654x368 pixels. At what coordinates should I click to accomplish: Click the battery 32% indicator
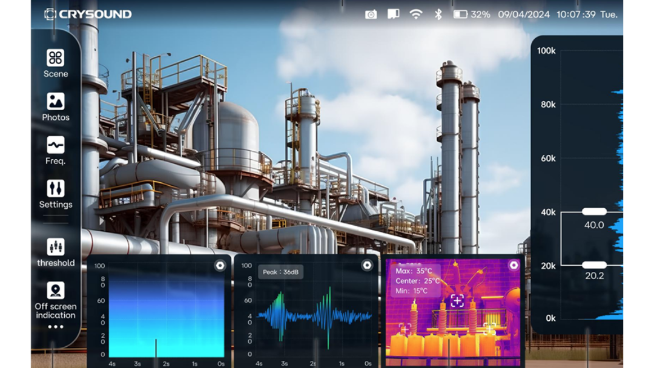point(471,14)
